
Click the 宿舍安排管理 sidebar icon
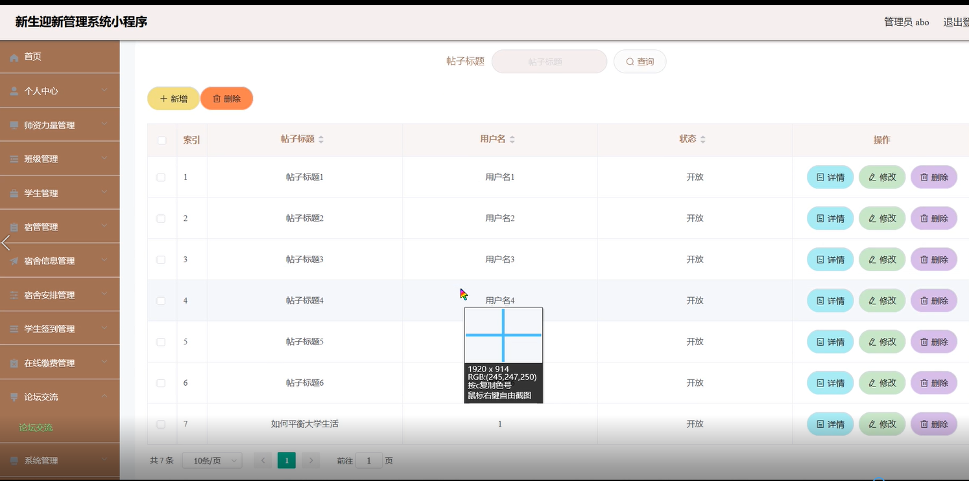[14, 295]
